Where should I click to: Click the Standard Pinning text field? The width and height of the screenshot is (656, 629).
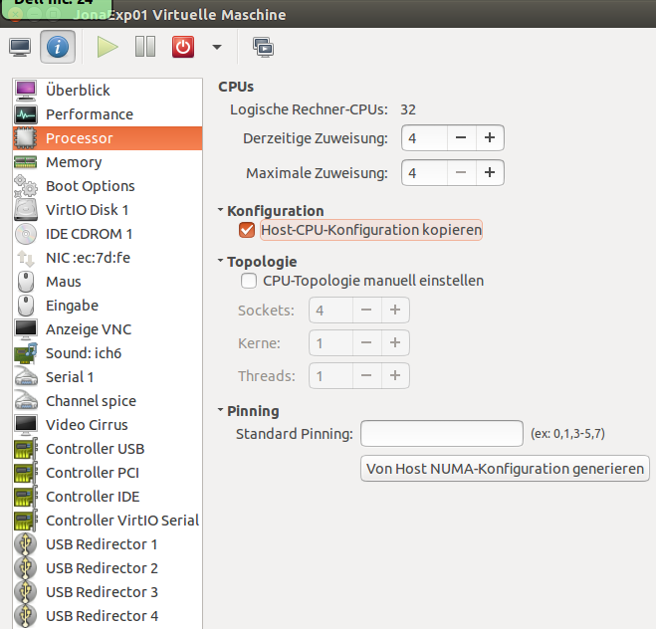(441, 434)
